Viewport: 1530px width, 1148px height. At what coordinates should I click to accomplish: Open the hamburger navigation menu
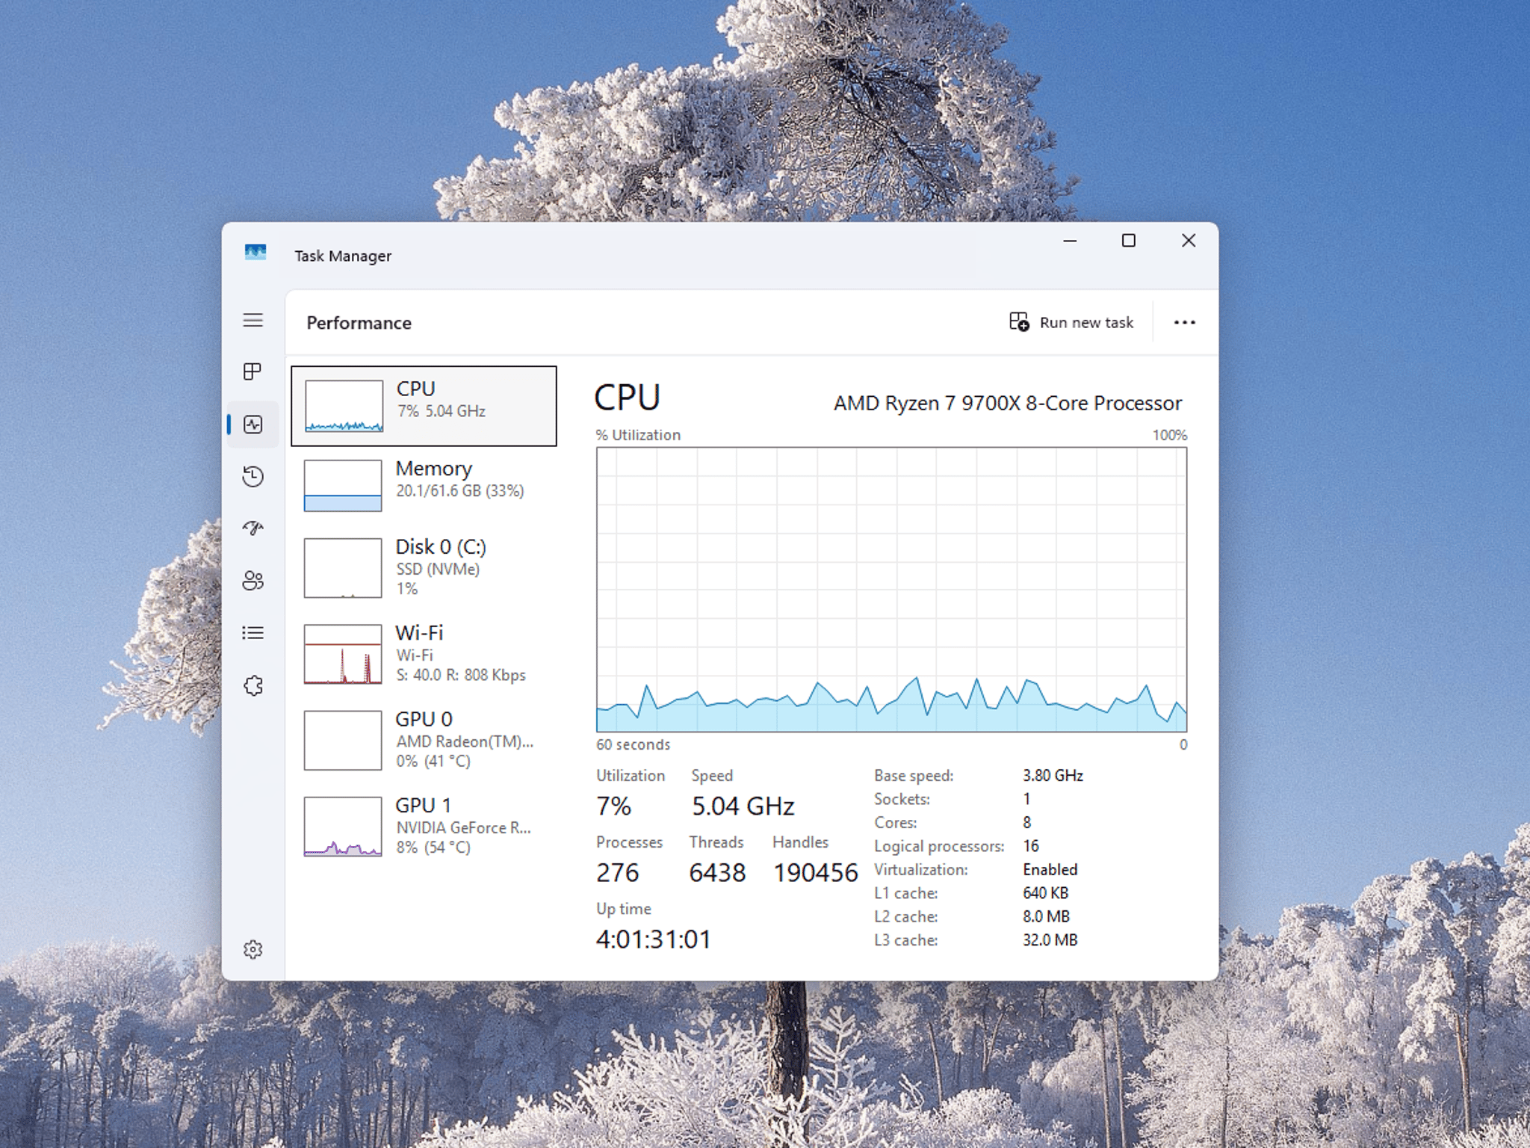tap(253, 320)
